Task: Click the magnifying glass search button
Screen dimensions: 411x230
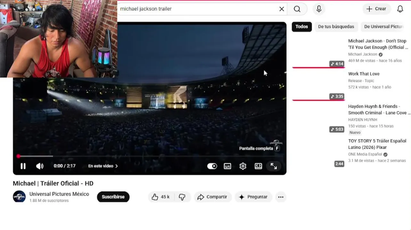Action: [297, 9]
